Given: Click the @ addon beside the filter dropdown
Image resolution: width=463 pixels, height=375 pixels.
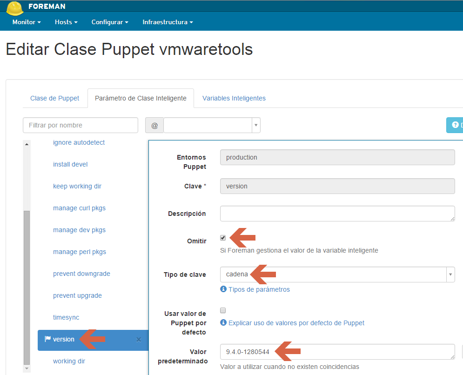Looking at the screenshot, I should point(154,125).
